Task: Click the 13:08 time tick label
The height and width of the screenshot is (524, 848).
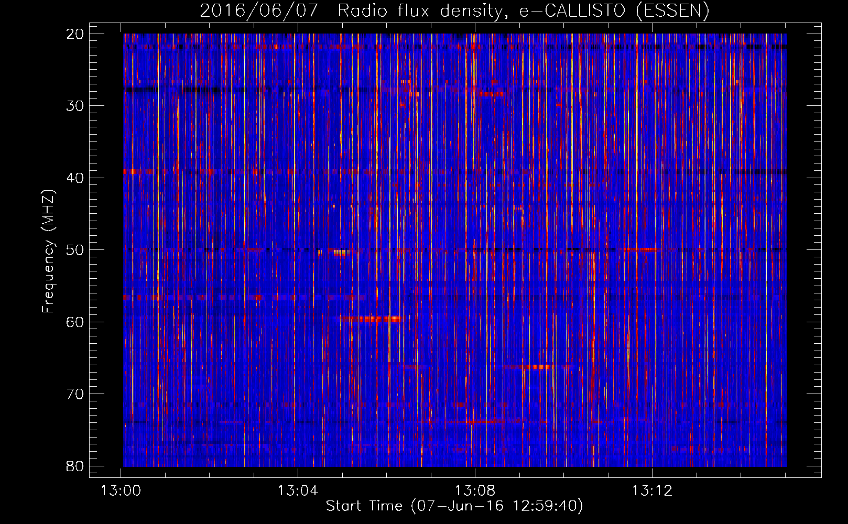Action: (475, 491)
